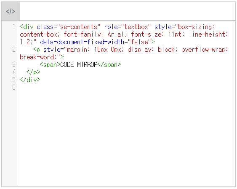The height and width of the screenshot is (189, 237).
Task: Click the closing </span> tag
Action: [109, 65]
